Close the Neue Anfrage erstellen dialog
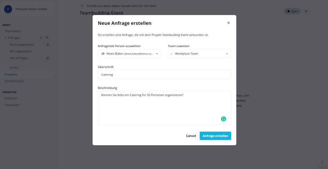 228,23
